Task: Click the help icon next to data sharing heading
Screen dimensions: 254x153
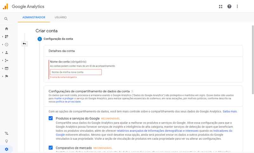Action: [132, 91]
